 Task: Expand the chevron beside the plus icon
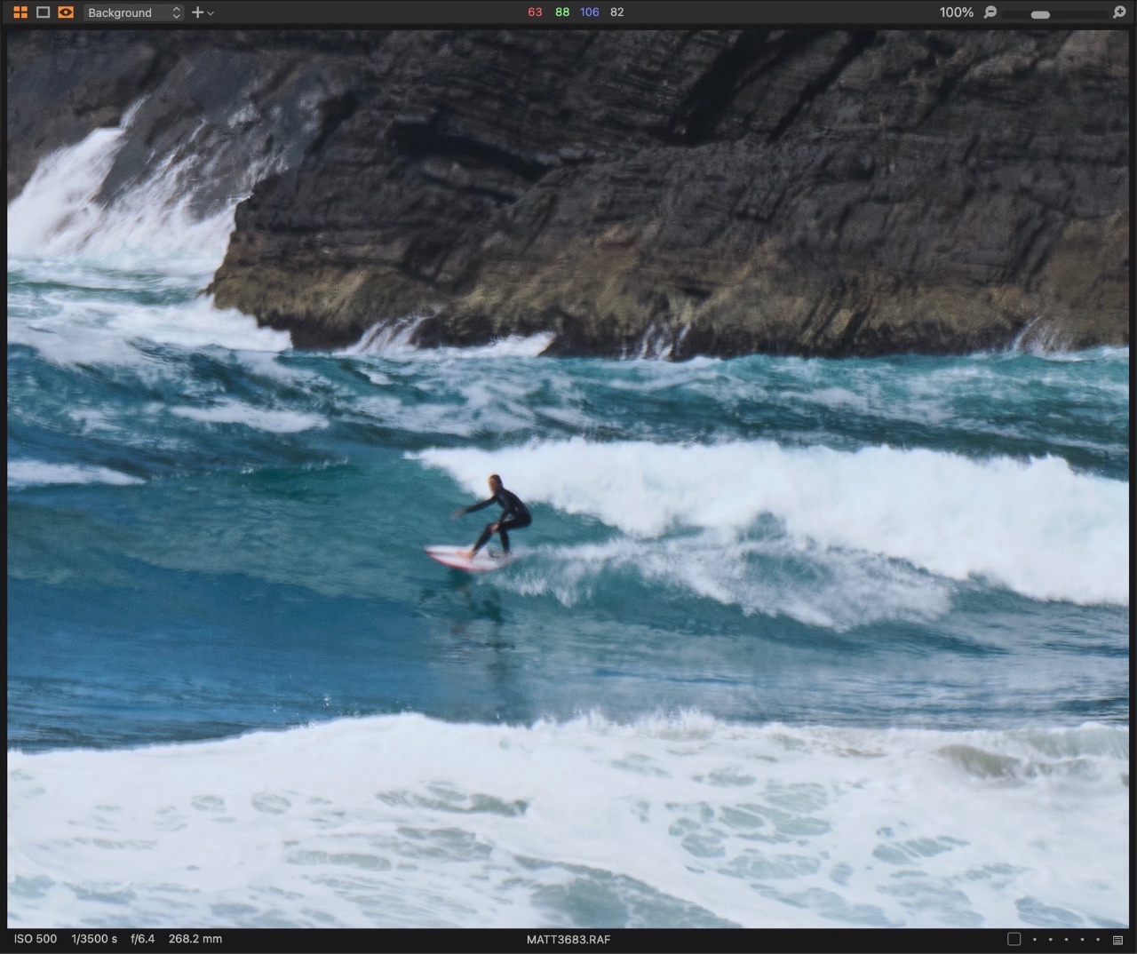[x=211, y=13]
